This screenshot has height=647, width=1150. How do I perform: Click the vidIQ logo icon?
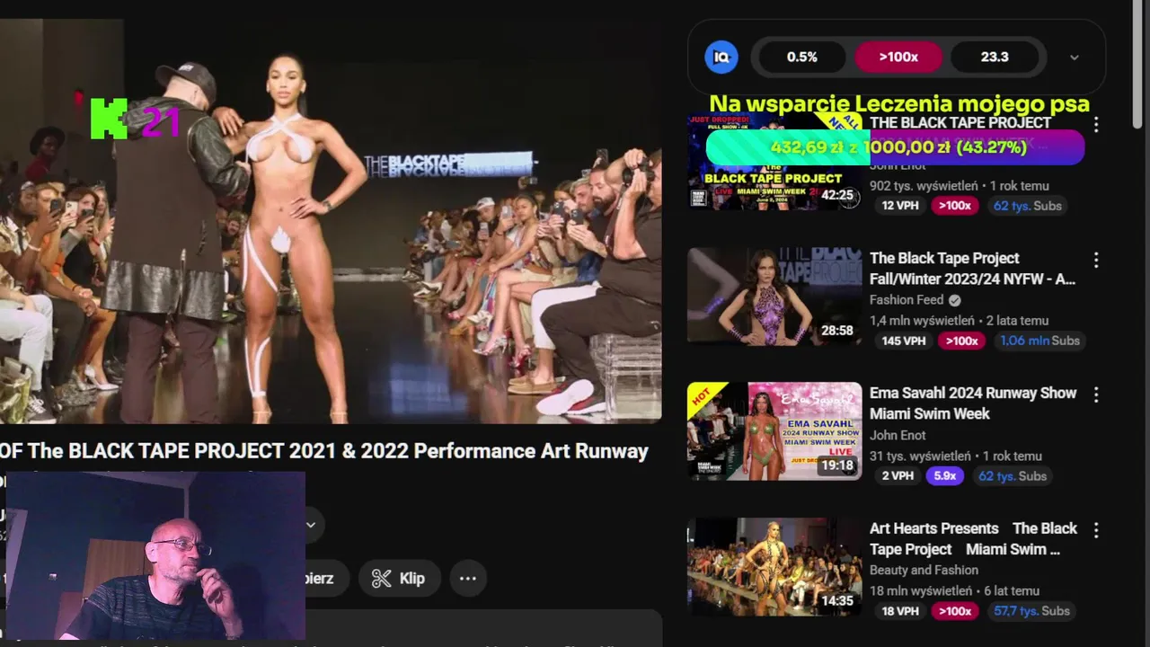[x=721, y=57]
